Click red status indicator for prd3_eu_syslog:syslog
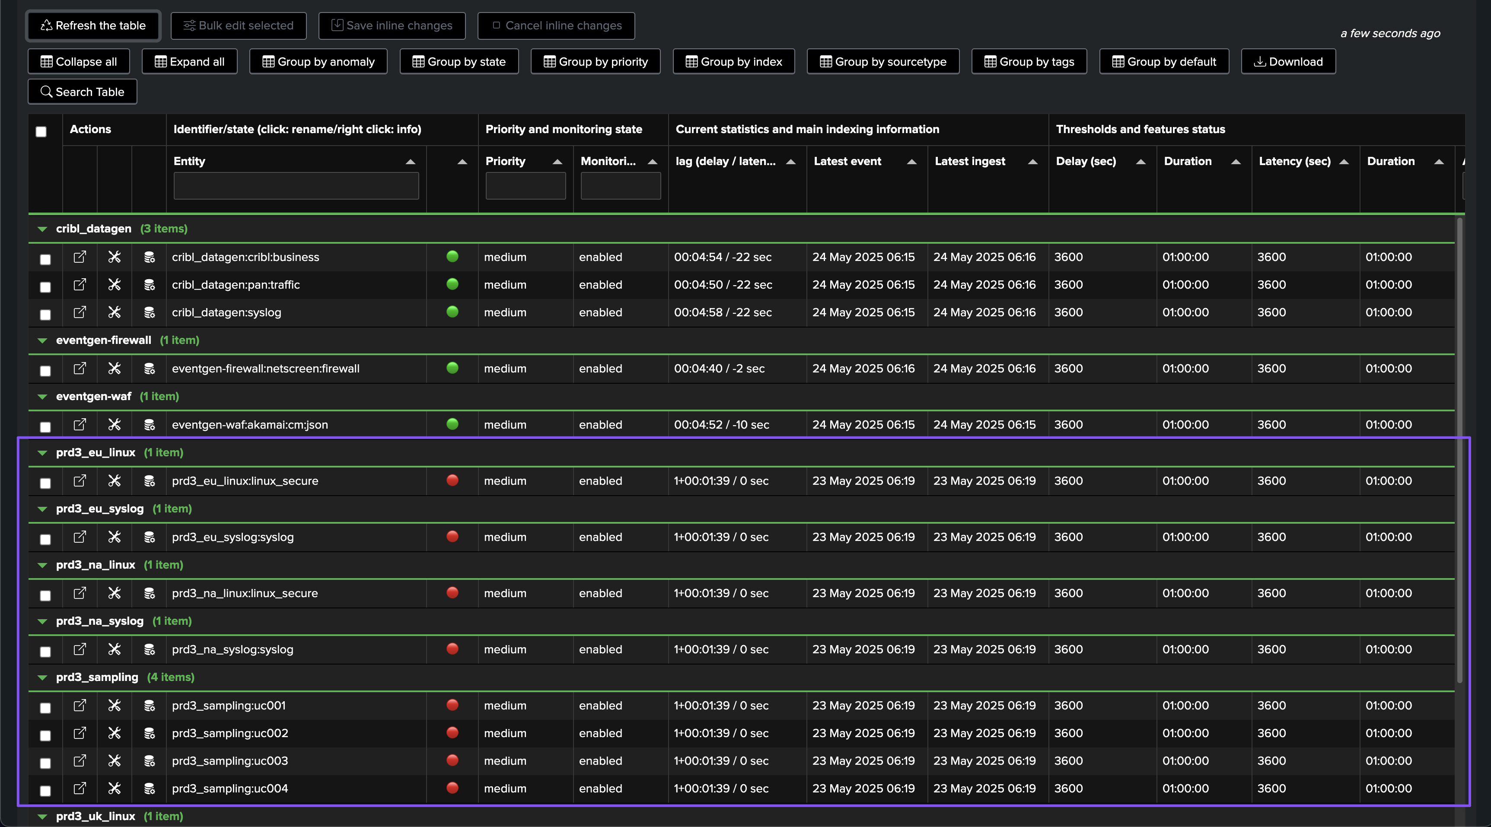The width and height of the screenshot is (1491, 827). [x=452, y=537]
